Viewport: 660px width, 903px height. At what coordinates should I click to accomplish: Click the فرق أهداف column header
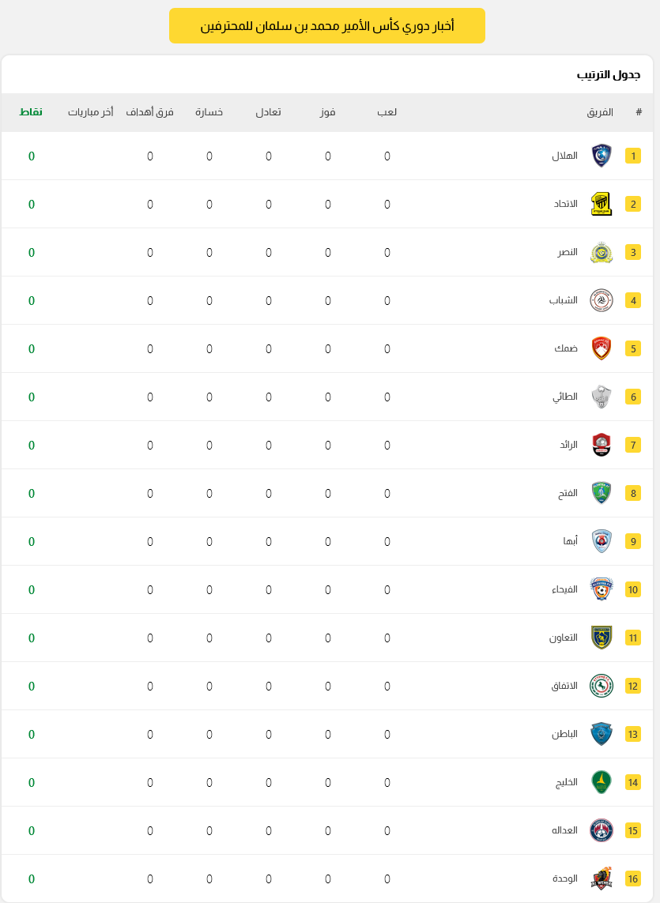pyautogui.click(x=150, y=111)
